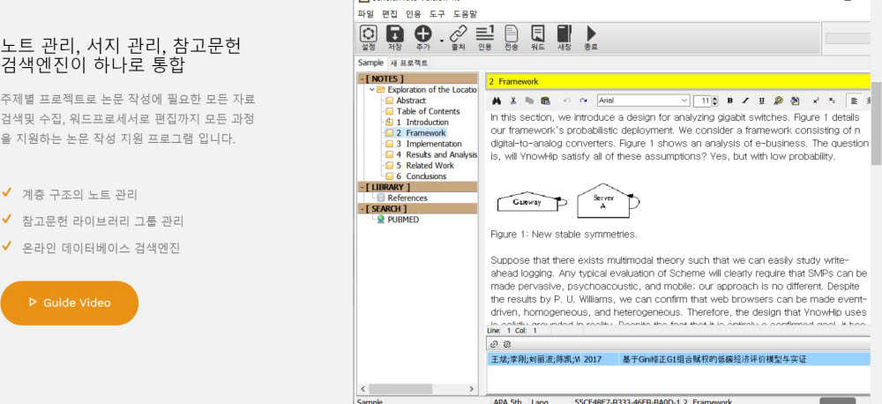882x404 pixels.
Task: Click the unlink citation icon above reference list
Action: [x=505, y=344]
